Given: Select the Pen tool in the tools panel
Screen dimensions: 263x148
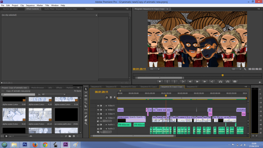Looking at the screenshot, I should coord(86,116).
